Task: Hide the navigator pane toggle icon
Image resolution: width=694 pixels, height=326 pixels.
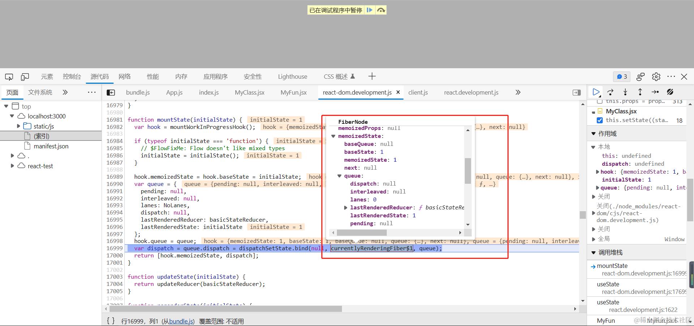Action: (111, 93)
